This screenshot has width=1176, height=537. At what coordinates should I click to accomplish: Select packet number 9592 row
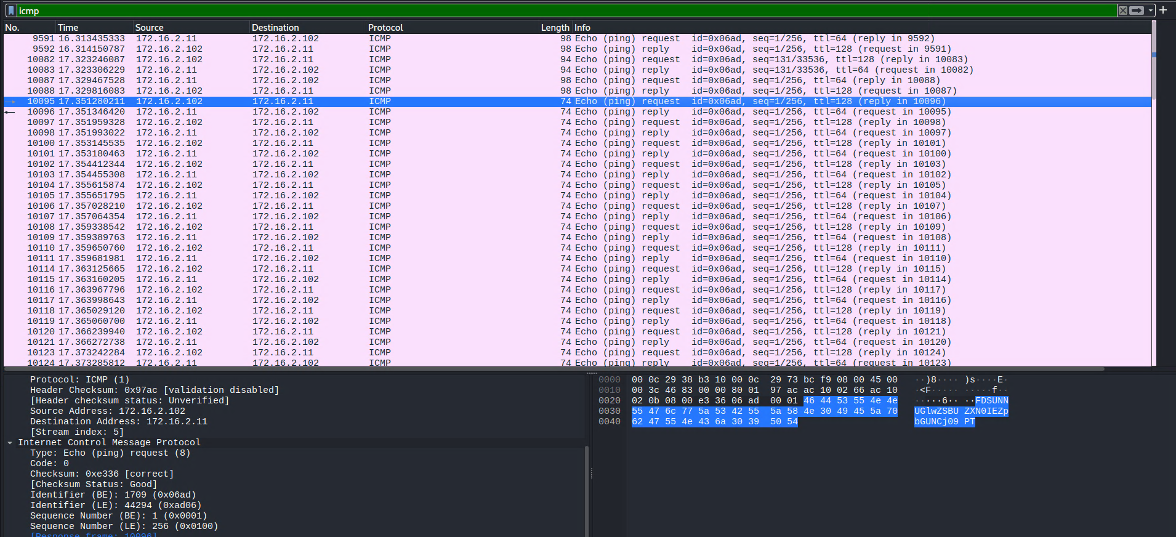pos(577,49)
